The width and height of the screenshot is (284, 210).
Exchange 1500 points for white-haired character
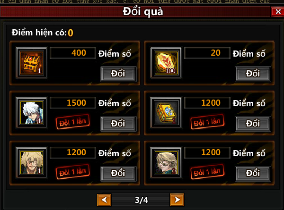(118, 124)
